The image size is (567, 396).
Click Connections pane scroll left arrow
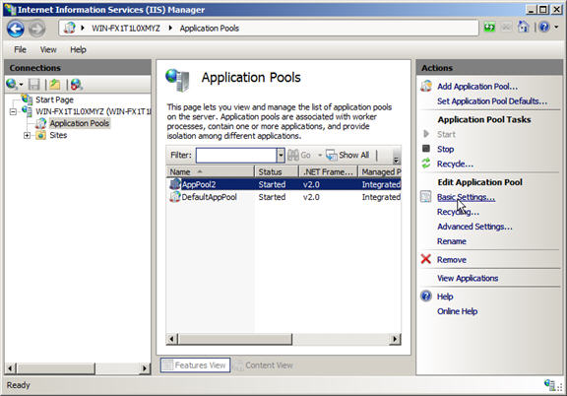tap(11, 368)
